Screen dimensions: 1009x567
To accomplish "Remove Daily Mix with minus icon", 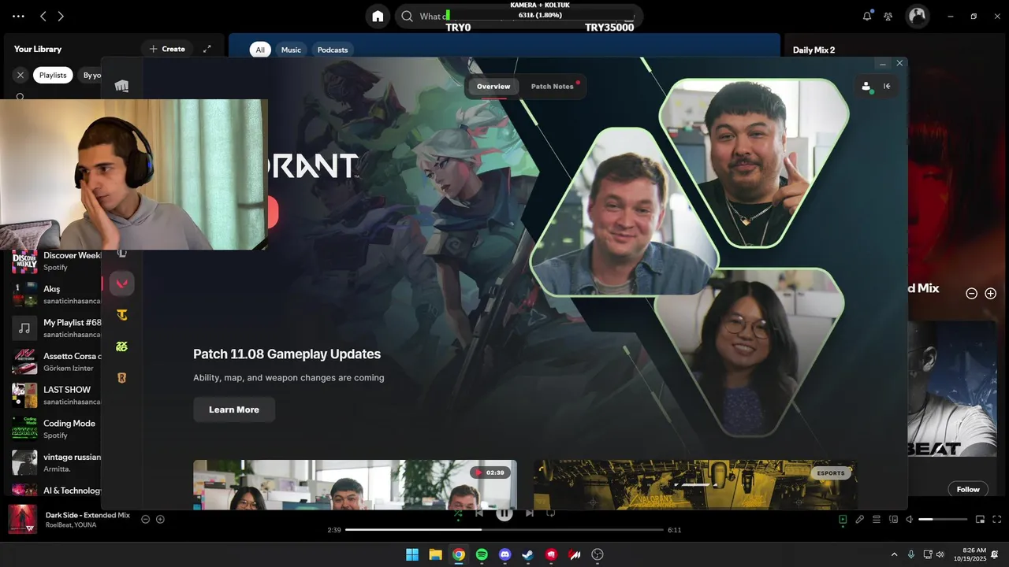I will click(972, 293).
